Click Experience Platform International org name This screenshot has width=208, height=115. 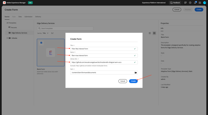pyautogui.click(x=154, y=3)
